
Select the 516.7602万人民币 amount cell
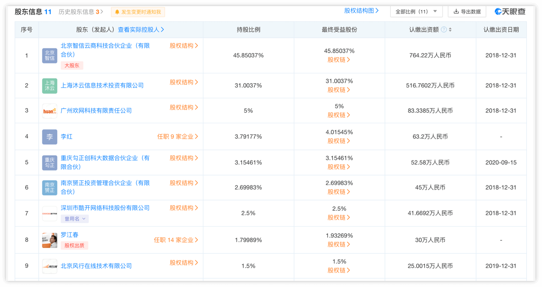tap(430, 85)
